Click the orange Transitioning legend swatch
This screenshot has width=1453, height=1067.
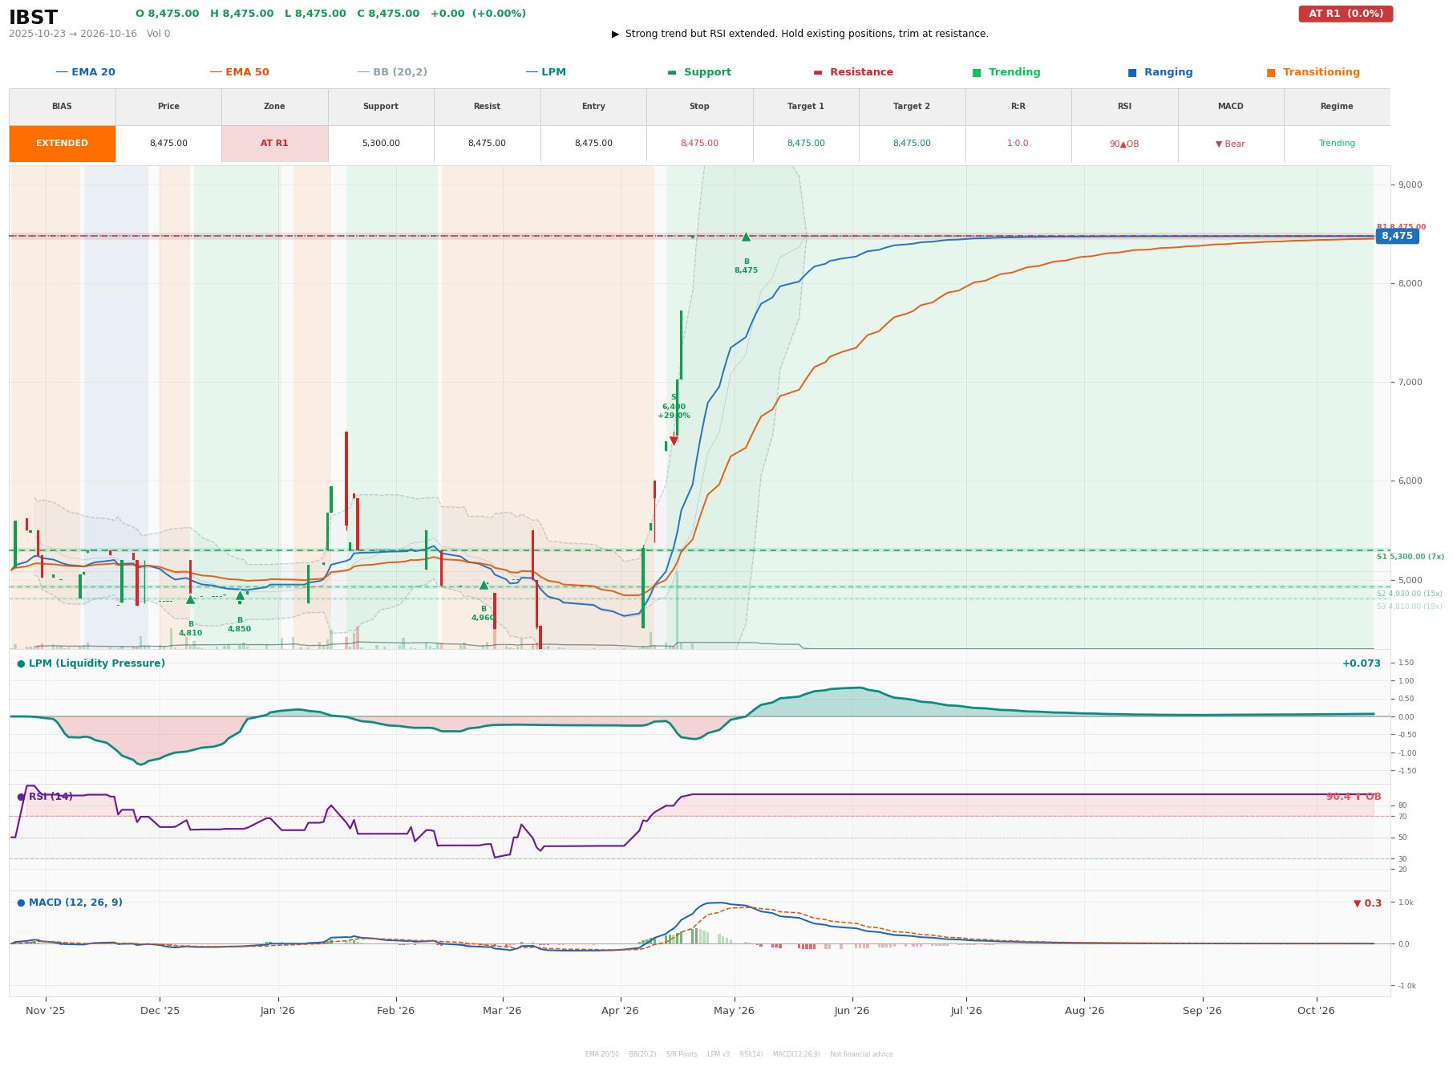coord(1271,72)
